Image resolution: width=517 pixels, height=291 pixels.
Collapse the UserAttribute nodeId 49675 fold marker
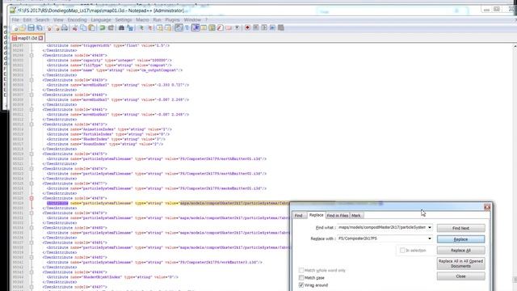coord(32,154)
